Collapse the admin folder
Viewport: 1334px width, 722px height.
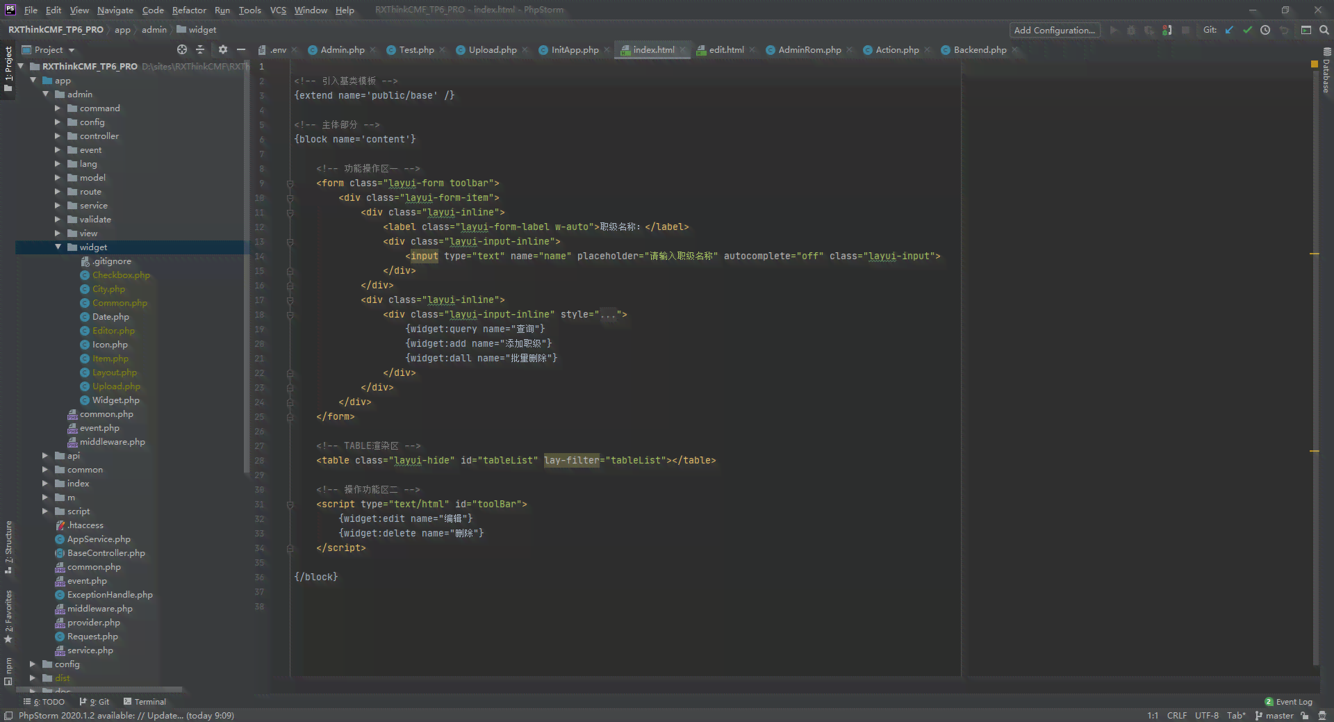point(46,94)
